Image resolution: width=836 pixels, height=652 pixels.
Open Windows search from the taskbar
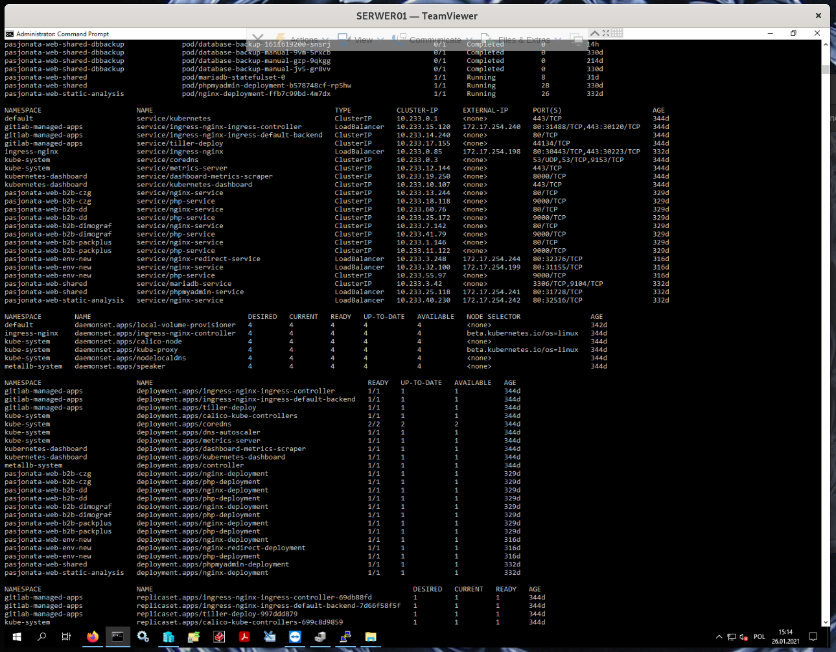pos(41,637)
